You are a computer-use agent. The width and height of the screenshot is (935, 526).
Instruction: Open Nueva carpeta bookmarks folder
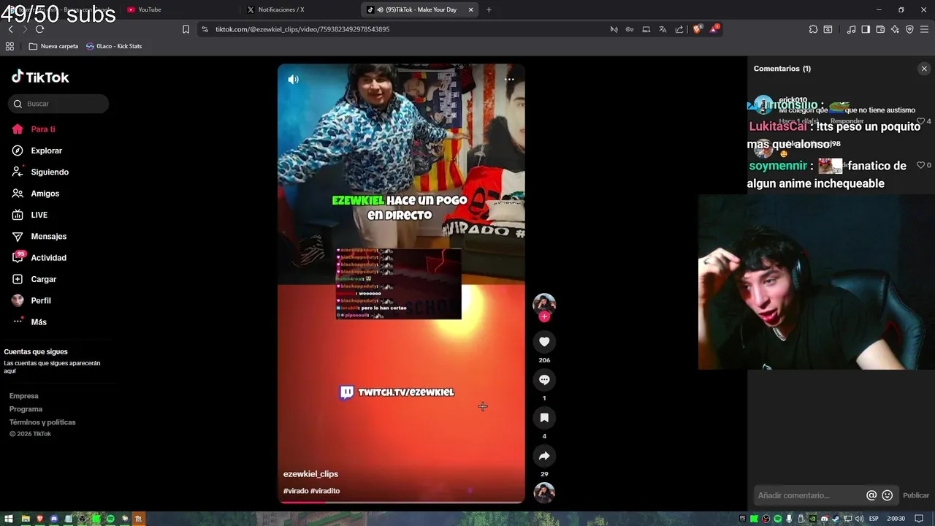[53, 46]
